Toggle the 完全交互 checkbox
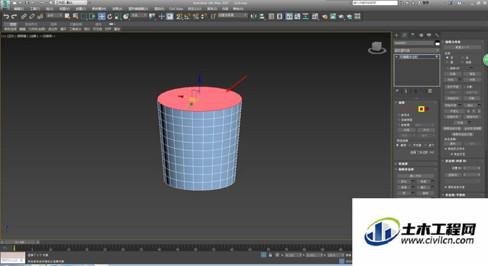The height and width of the screenshot is (266, 488). coord(452,154)
